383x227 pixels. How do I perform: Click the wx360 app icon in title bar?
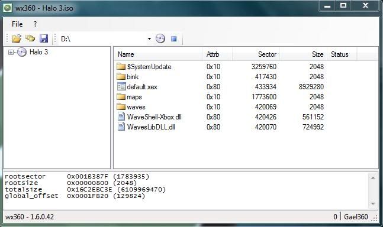(8, 8)
